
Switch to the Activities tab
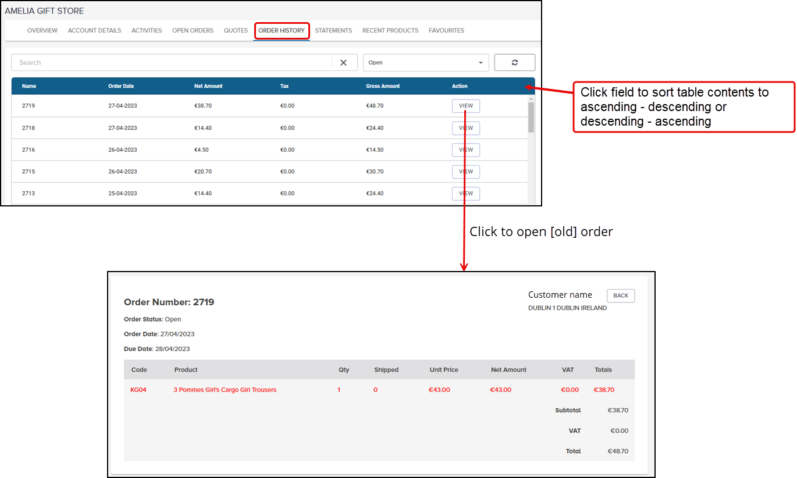146,30
